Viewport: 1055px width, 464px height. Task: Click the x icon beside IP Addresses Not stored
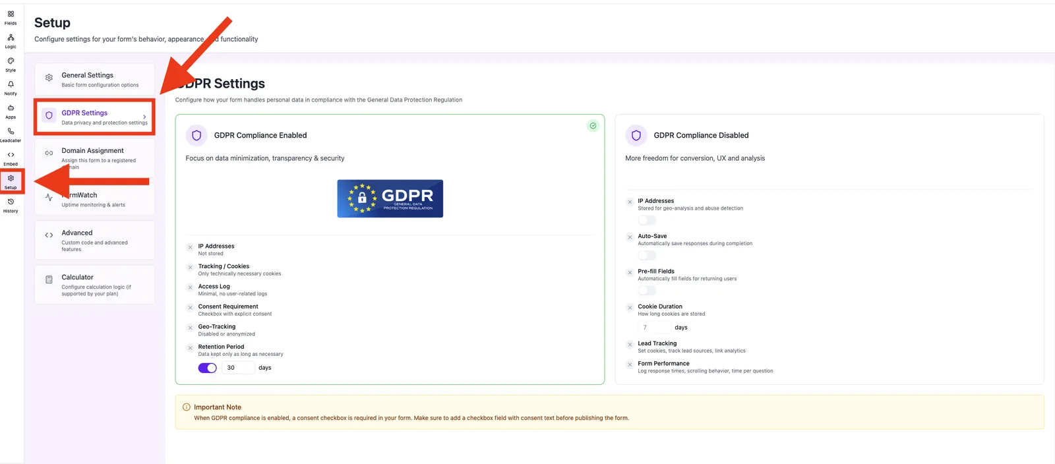pos(190,247)
